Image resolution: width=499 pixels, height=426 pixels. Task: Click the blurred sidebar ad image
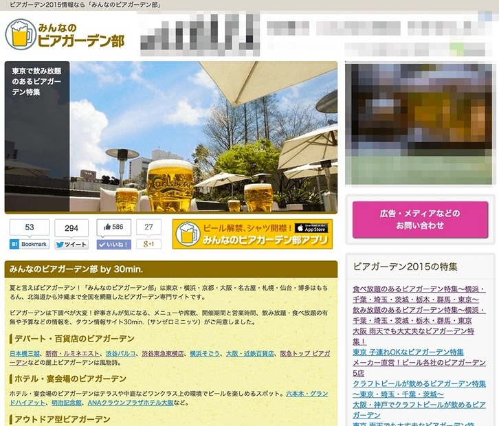point(419,124)
